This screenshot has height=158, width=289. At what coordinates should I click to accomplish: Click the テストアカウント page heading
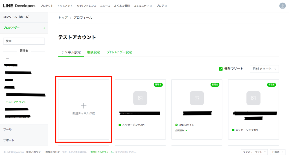tap(77, 37)
